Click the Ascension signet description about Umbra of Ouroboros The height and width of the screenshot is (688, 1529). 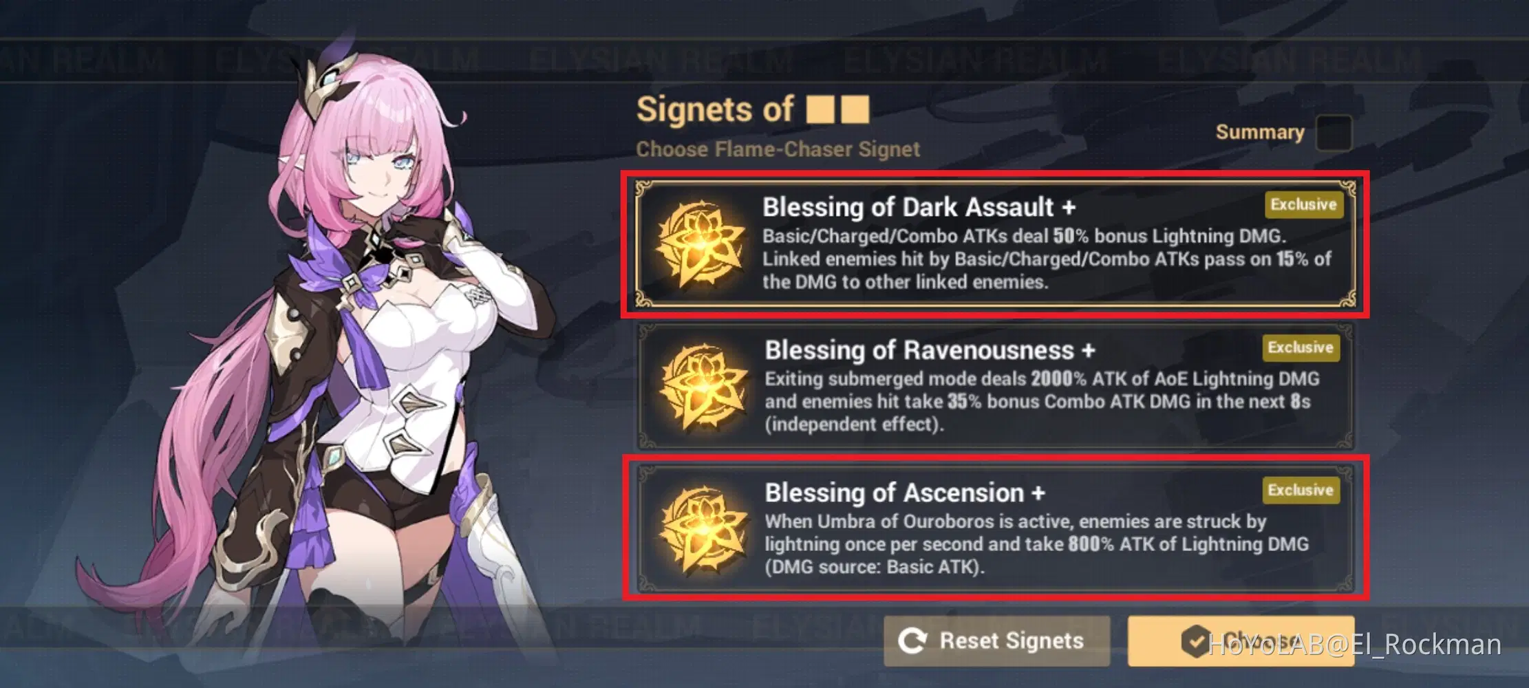tap(1036, 544)
